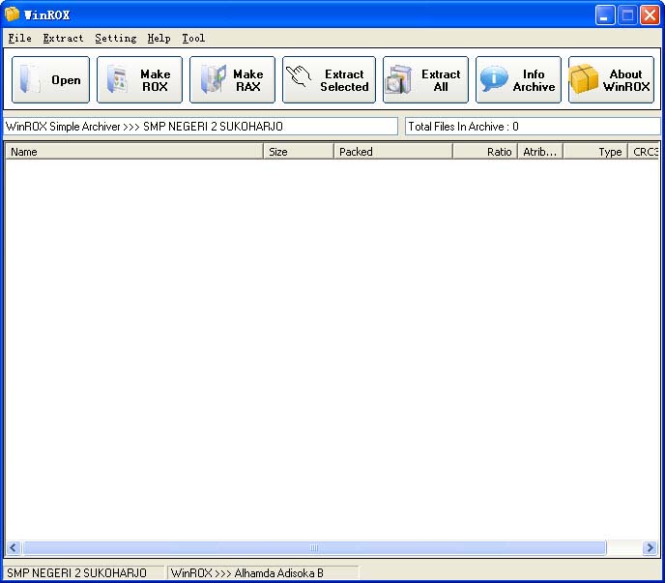
Task: Click the horizontal scrollbar right arrow
Action: pyautogui.click(x=651, y=548)
